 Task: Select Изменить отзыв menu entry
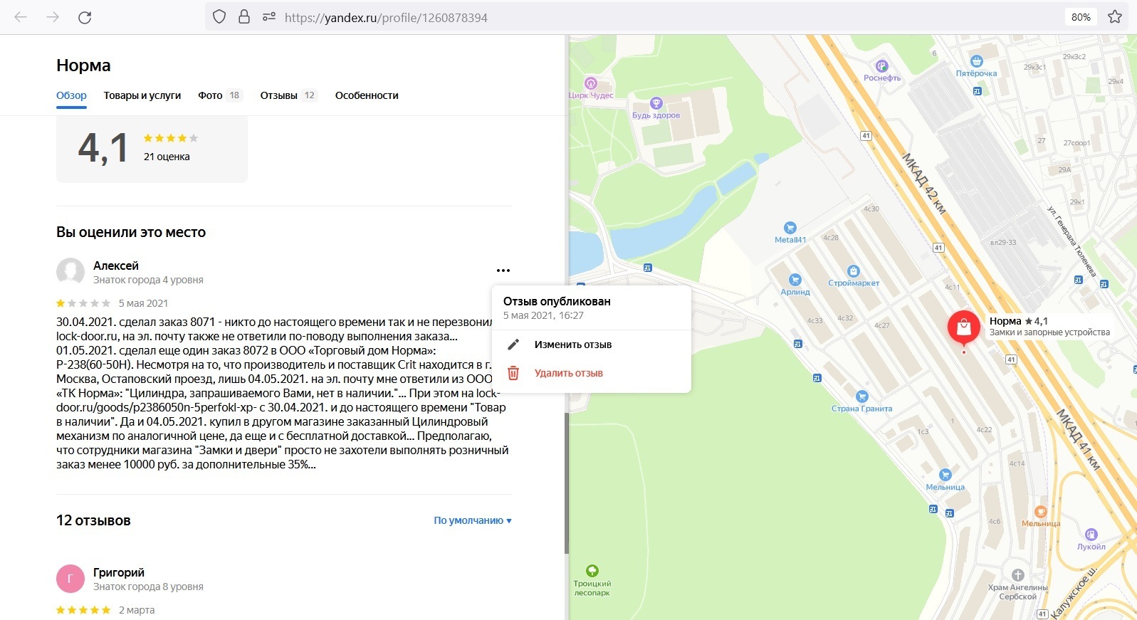tap(591, 345)
